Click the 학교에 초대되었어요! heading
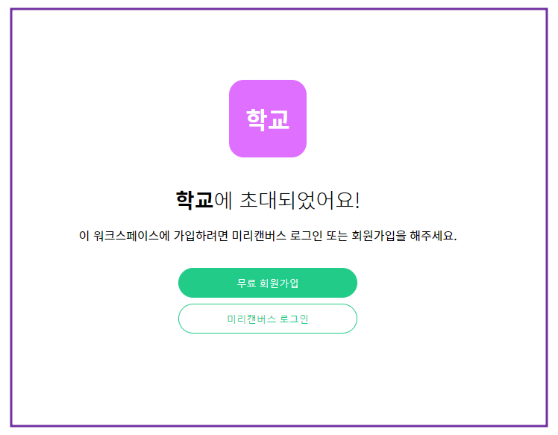 pos(267,200)
